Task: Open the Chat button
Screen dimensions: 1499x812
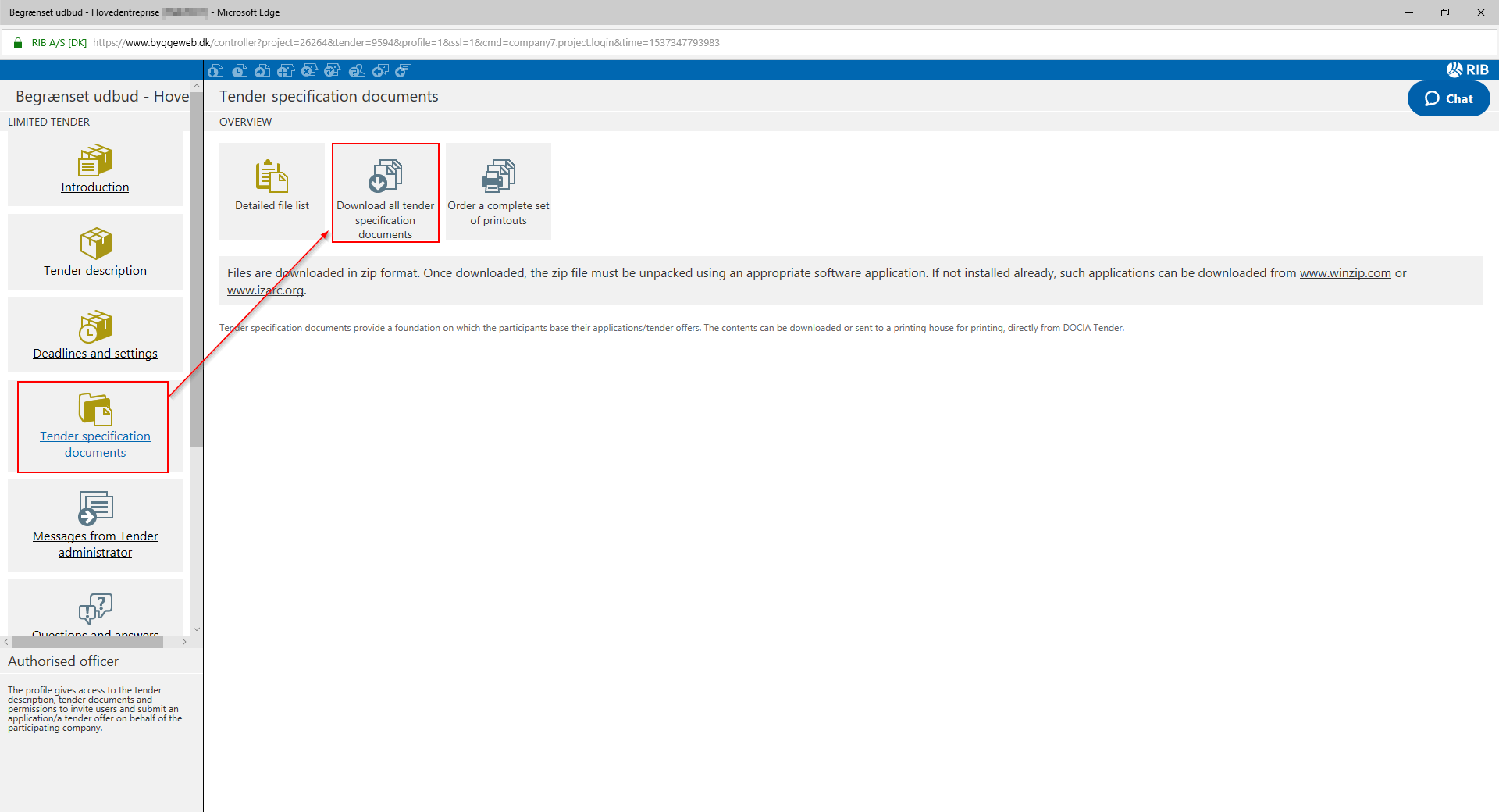Action: click(x=1448, y=99)
